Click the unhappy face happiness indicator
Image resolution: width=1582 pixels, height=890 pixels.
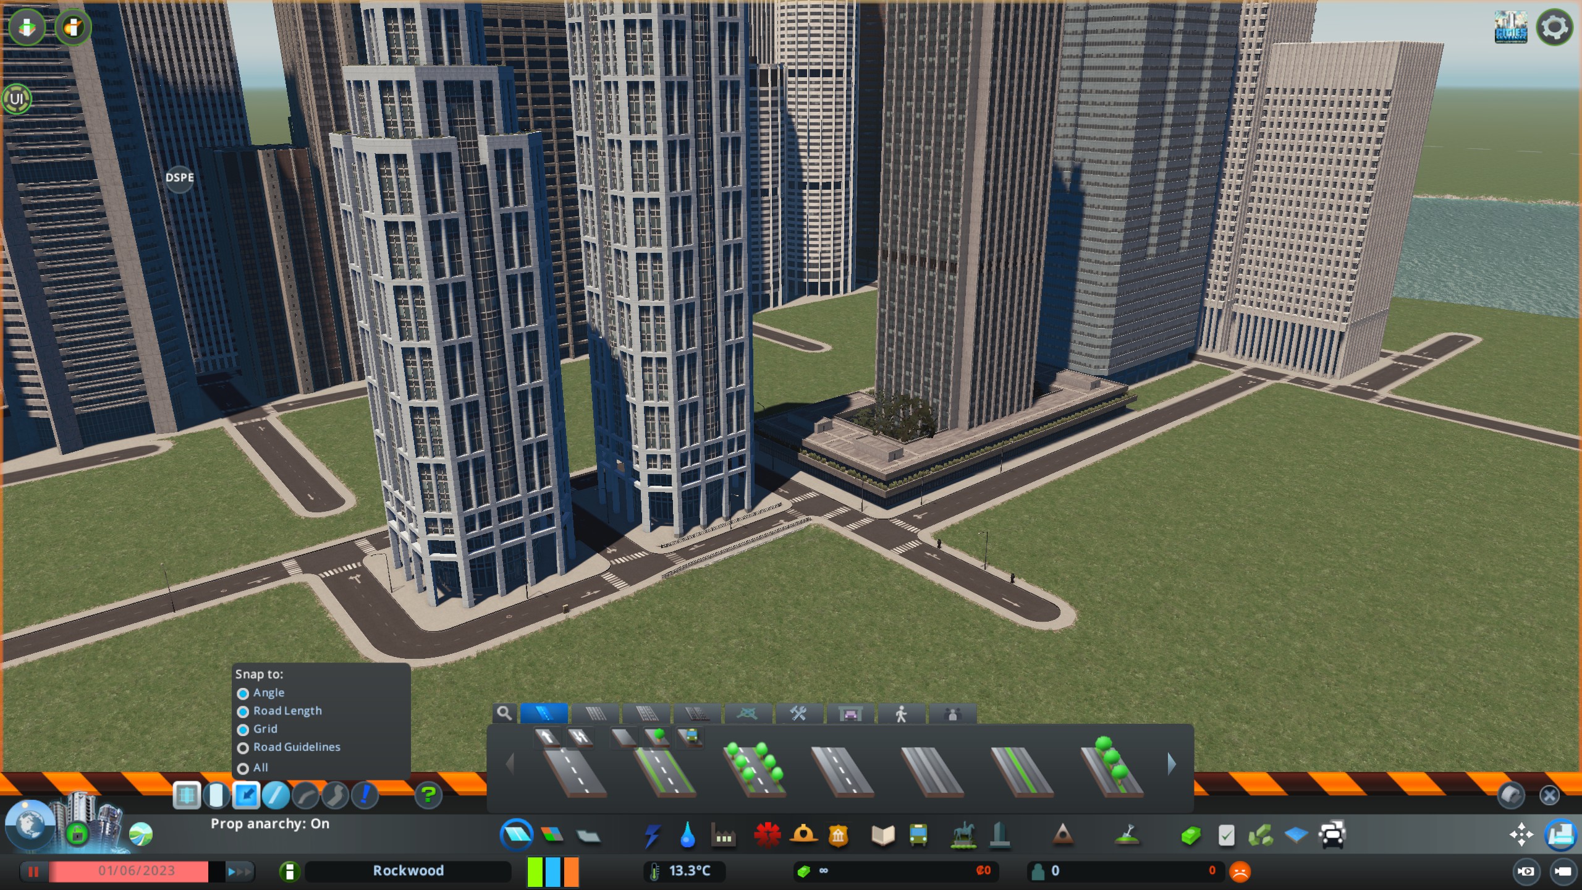tap(1240, 871)
